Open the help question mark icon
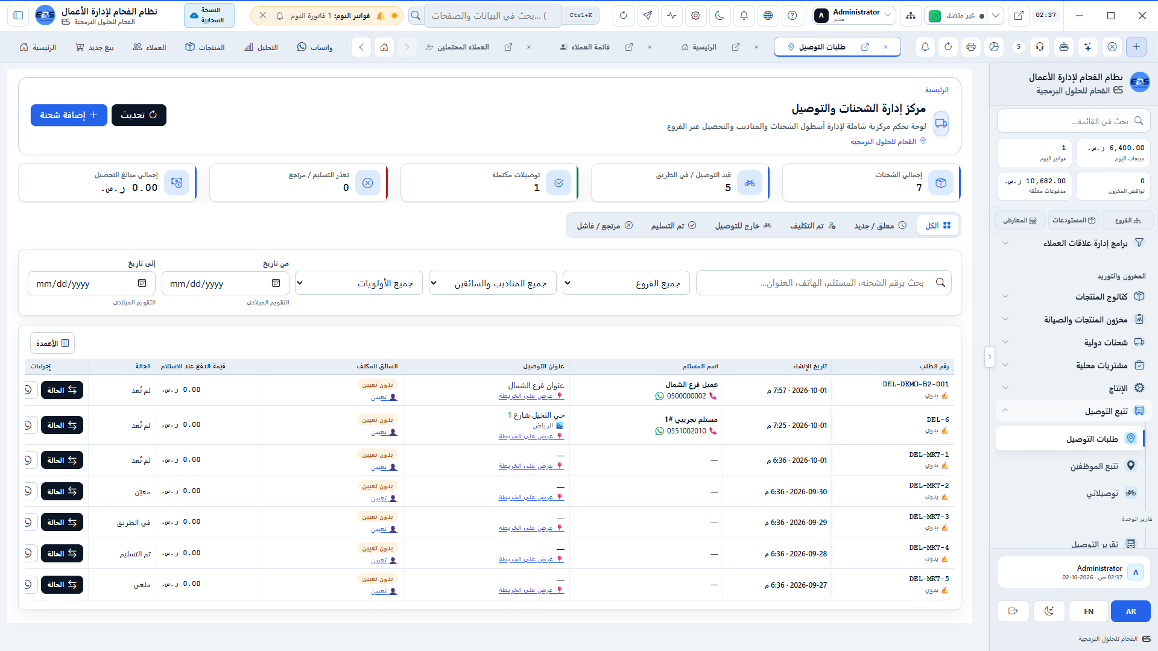1158x651 pixels. point(792,16)
